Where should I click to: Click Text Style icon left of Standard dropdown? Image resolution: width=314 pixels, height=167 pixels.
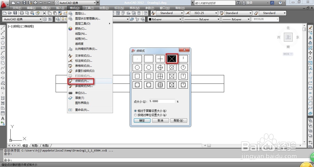[x=153, y=13]
